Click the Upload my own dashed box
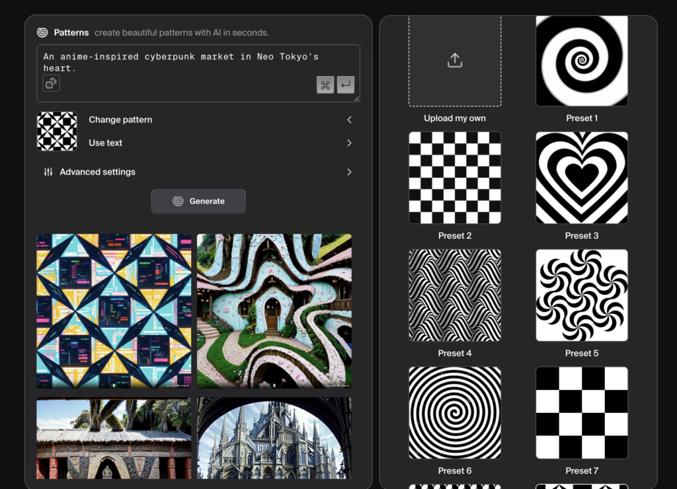Screen dimensions: 677x489 (x=455, y=61)
